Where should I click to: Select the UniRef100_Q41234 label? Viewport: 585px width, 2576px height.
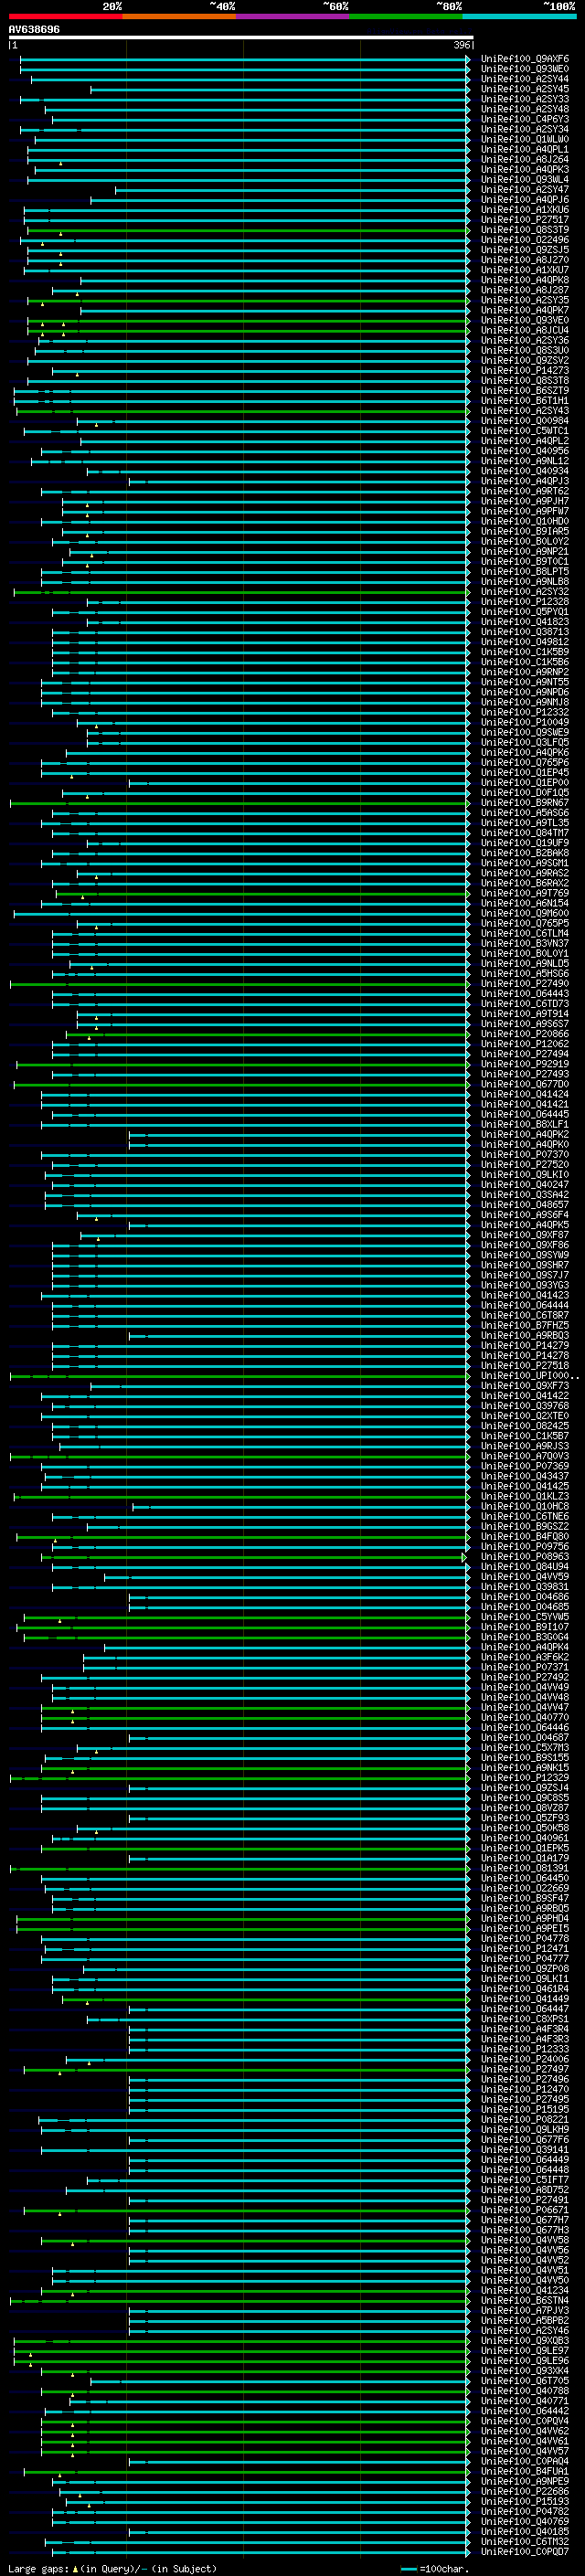[525, 2290]
